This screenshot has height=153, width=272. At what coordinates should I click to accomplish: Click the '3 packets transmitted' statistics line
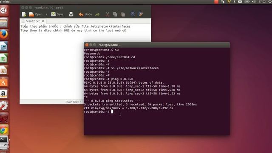click(140, 104)
